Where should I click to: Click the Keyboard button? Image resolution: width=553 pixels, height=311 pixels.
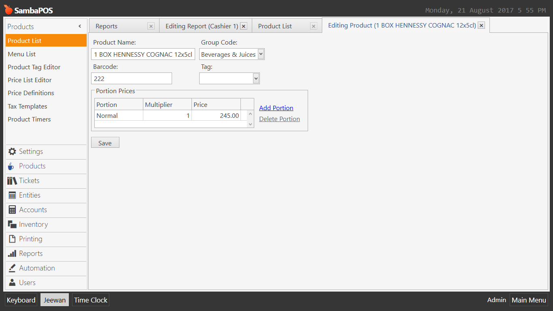[x=21, y=300]
